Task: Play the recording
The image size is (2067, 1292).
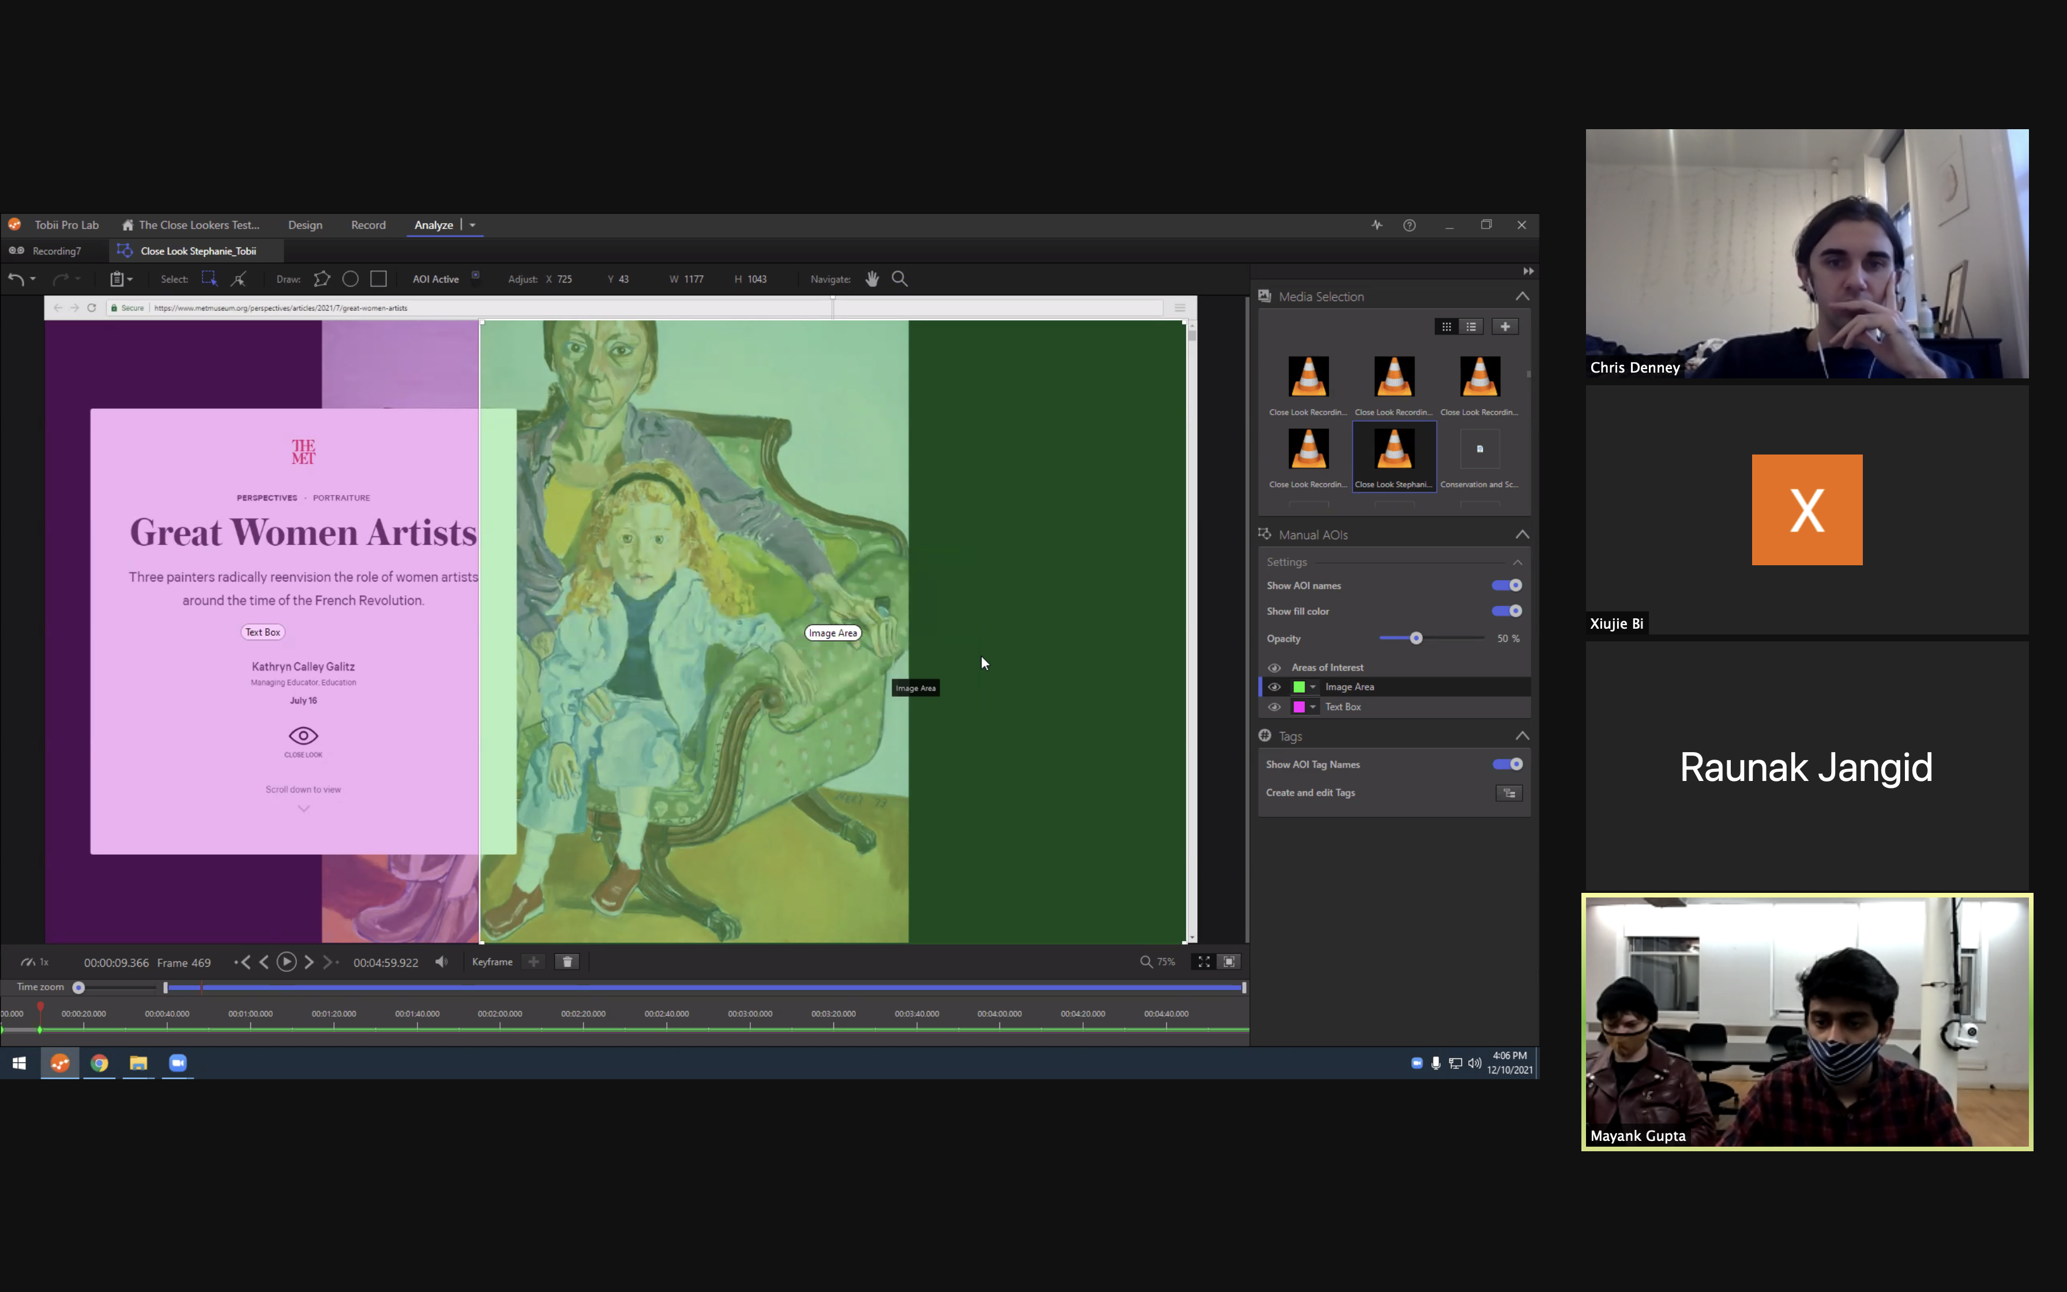Action: point(287,962)
